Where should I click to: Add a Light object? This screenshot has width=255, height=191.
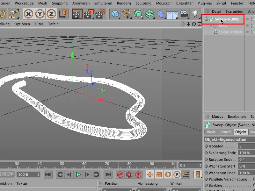195,14
